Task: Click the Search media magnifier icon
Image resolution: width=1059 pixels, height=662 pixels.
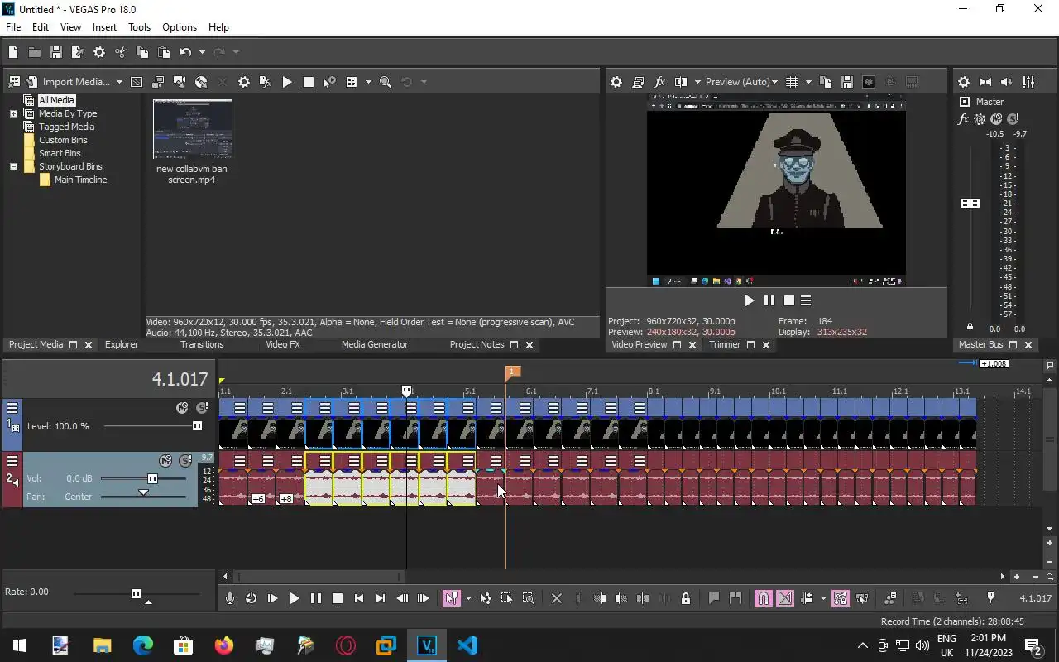Action: click(386, 82)
